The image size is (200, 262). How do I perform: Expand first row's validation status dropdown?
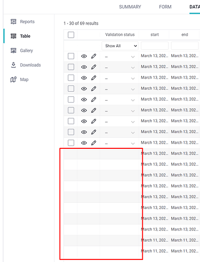click(133, 57)
